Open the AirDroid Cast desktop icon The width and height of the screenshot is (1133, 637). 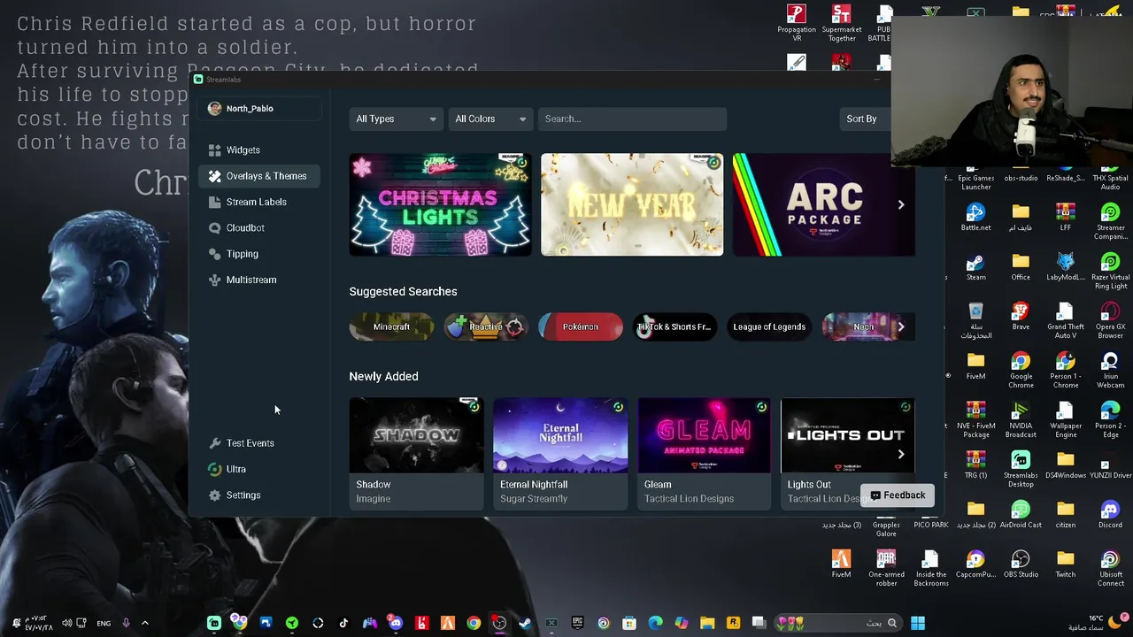[x=1021, y=515]
